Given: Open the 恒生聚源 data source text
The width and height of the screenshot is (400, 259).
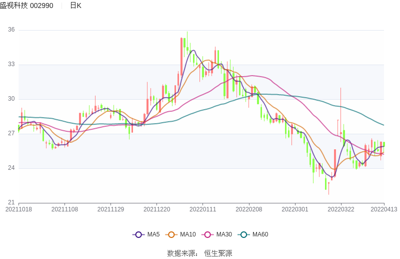Looking at the screenshot, I should (x=218, y=253).
